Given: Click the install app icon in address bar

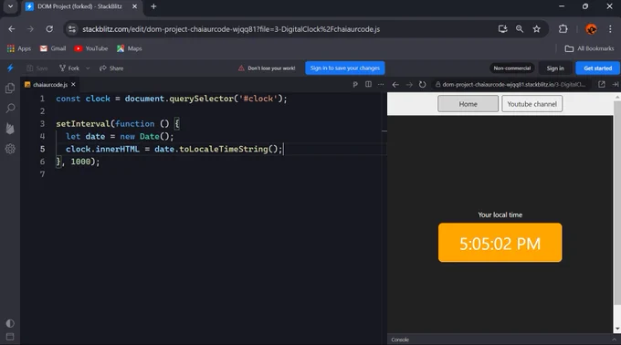Looking at the screenshot, I should tap(502, 29).
